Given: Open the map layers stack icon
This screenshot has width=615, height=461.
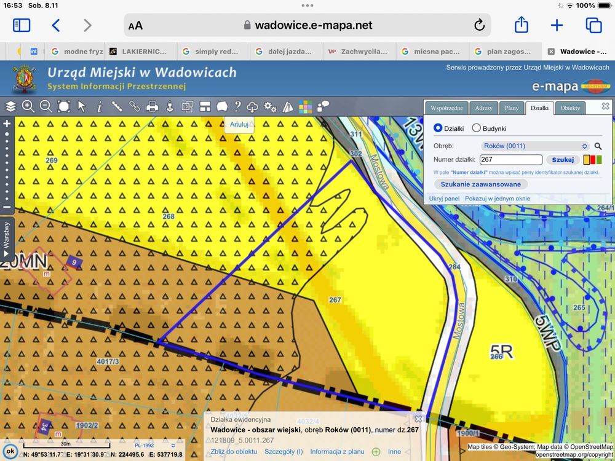Looking at the screenshot, I should click(x=10, y=106).
